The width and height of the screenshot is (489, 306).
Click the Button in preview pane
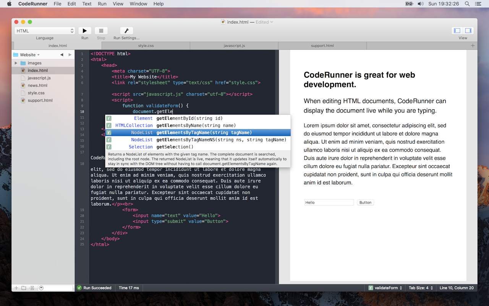point(365,202)
